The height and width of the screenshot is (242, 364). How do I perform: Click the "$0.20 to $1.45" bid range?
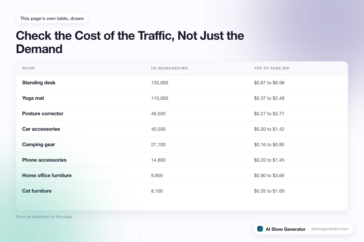point(269,160)
